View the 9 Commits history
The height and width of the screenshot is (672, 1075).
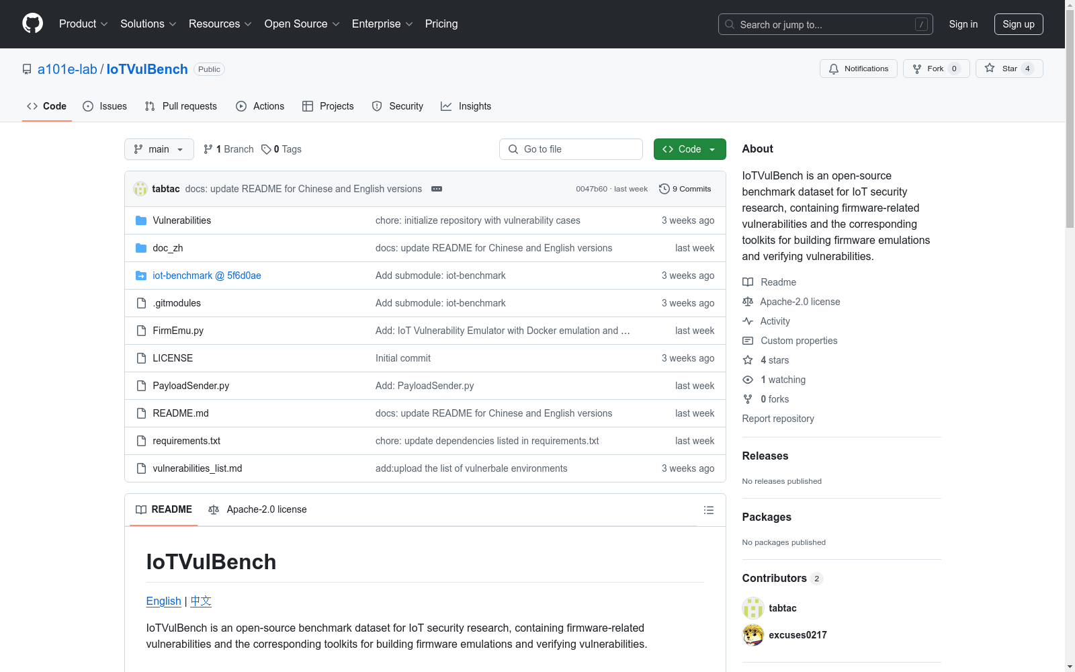point(685,189)
